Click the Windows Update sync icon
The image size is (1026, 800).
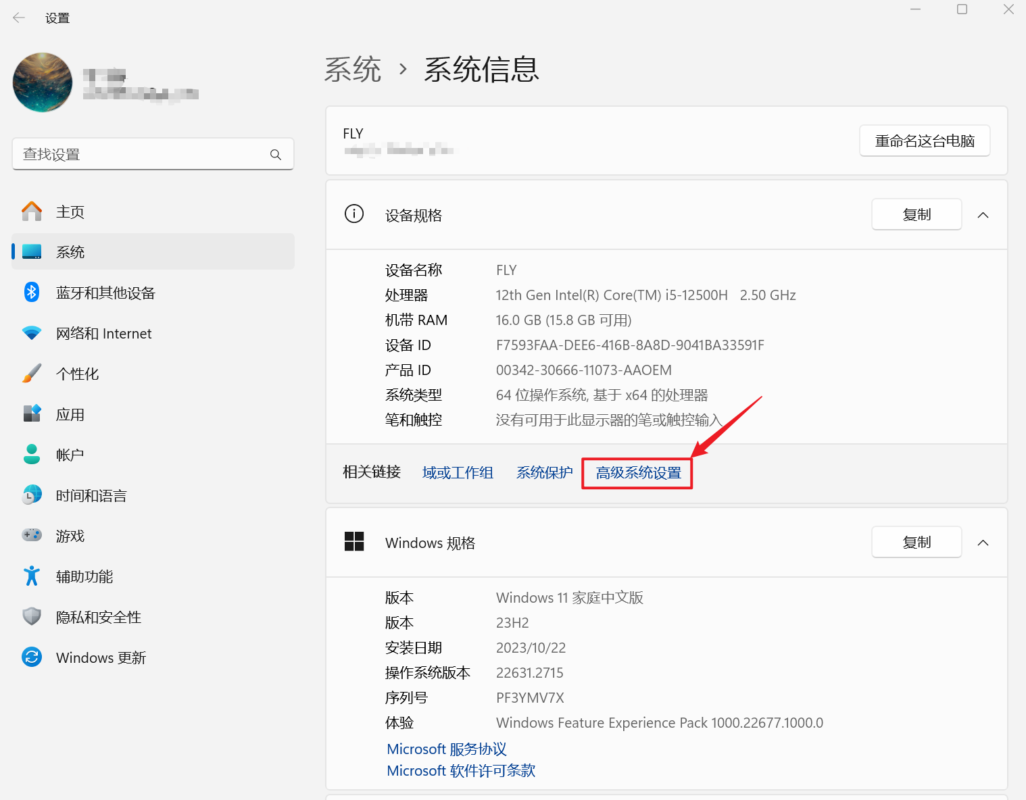[x=32, y=657]
